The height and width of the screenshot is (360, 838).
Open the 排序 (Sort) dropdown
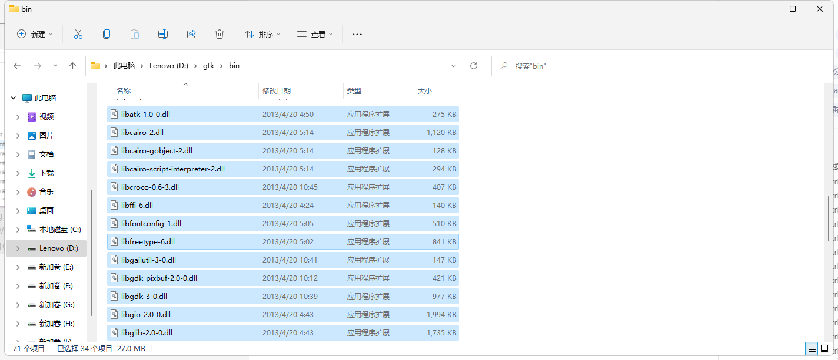[262, 34]
